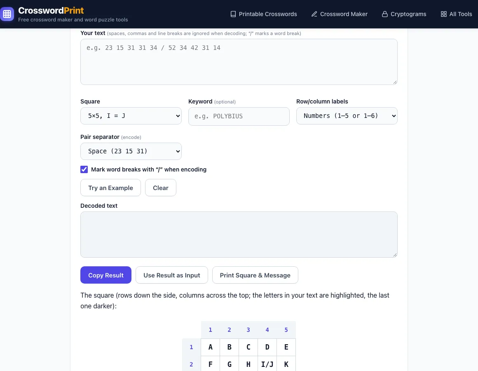Click inside the Decoded text area
Viewport: 478px width, 371px height.
point(239,235)
